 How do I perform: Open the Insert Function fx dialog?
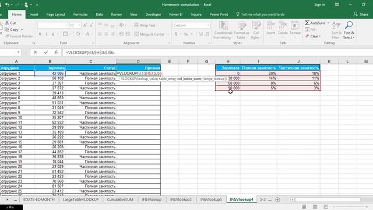tap(56, 52)
